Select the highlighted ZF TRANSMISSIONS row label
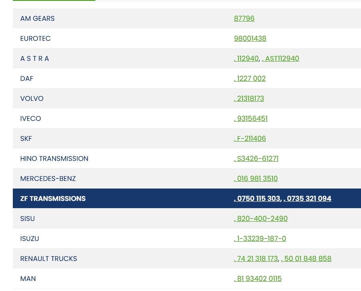 tap(53, 199)
